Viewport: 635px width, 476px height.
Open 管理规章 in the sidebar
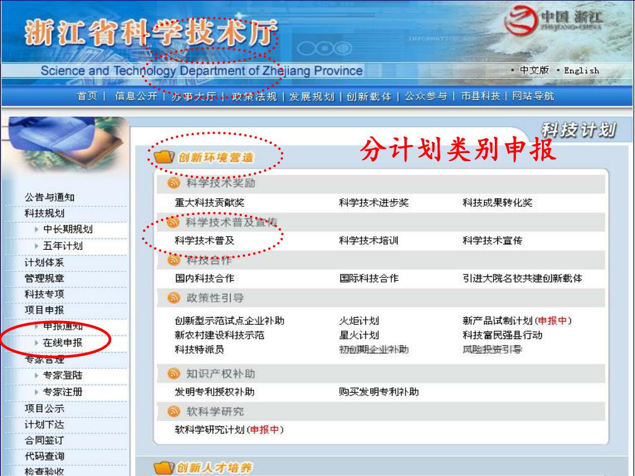44,278
